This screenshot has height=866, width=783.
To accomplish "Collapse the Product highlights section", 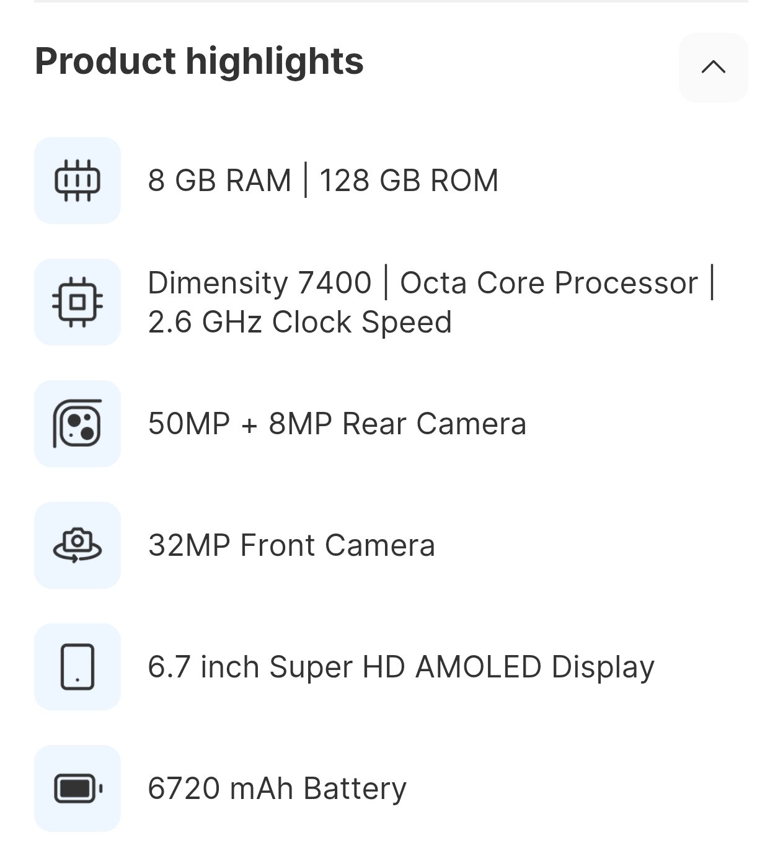I will click(x=713, y=67).
